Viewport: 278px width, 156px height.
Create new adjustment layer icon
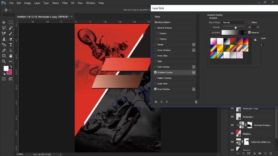tap(254, 153)
